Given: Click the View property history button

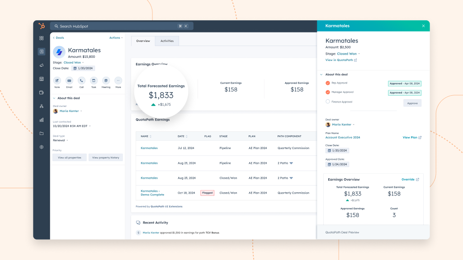Looking at the screenshot, I should click(106, 158).
